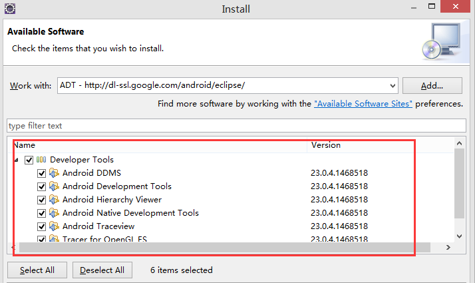Click the Android Traceview feature icon
Screen dimensions: 475x283
[x=55, y=226]
